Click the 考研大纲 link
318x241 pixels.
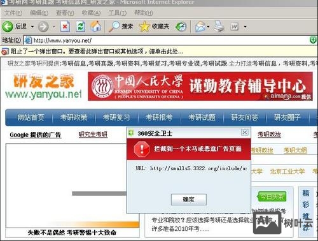click(x=295, y=150)
